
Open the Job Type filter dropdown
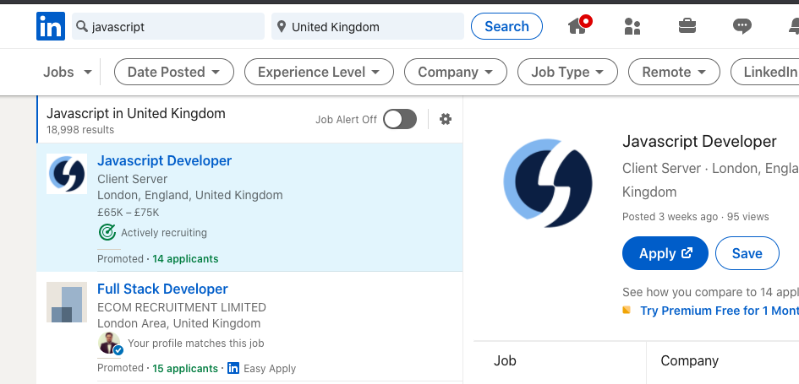click(567, 72)
